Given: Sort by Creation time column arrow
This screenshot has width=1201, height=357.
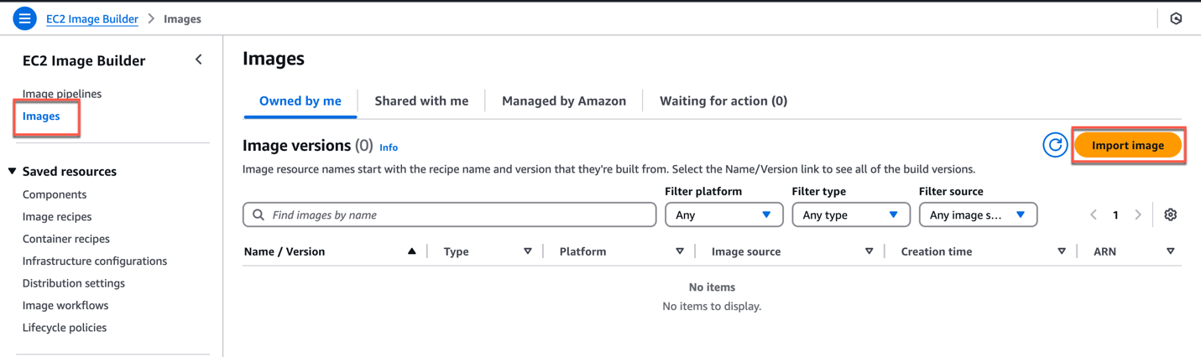Looking at the screenshot, I should [1062, 251].
